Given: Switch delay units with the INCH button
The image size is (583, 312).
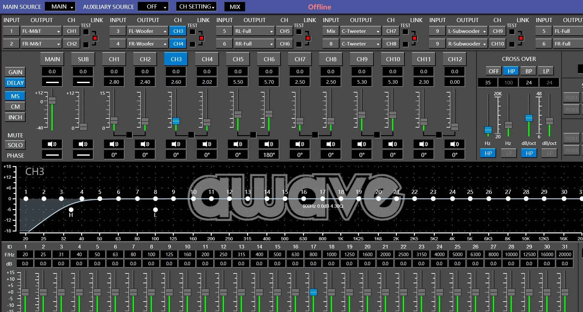Looking at the screenshot, I should (x=15, y=117).
